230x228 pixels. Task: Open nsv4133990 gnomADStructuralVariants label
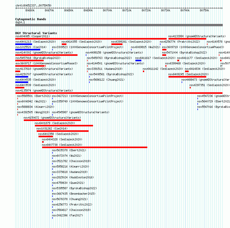pos(197,36)
